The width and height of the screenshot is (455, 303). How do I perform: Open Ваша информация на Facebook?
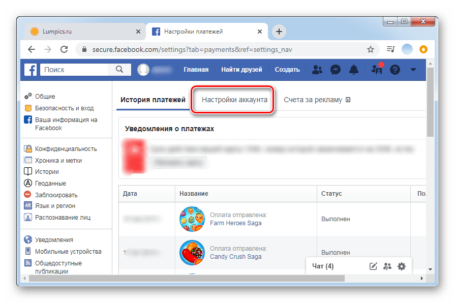(x=66, y=124)
